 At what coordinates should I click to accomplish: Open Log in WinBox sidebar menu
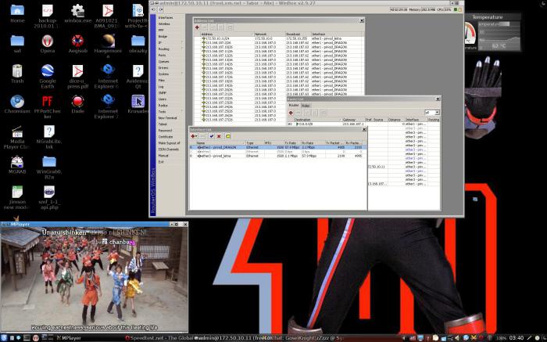pos(161,87)
